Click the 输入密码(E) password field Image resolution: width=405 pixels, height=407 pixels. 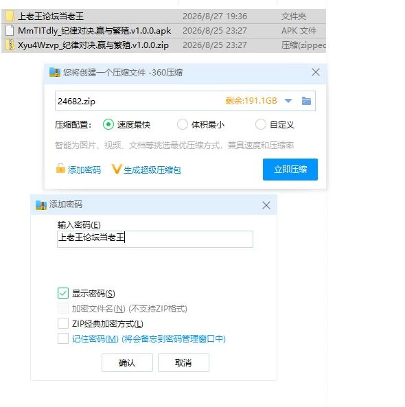click(x=155, y=239)
